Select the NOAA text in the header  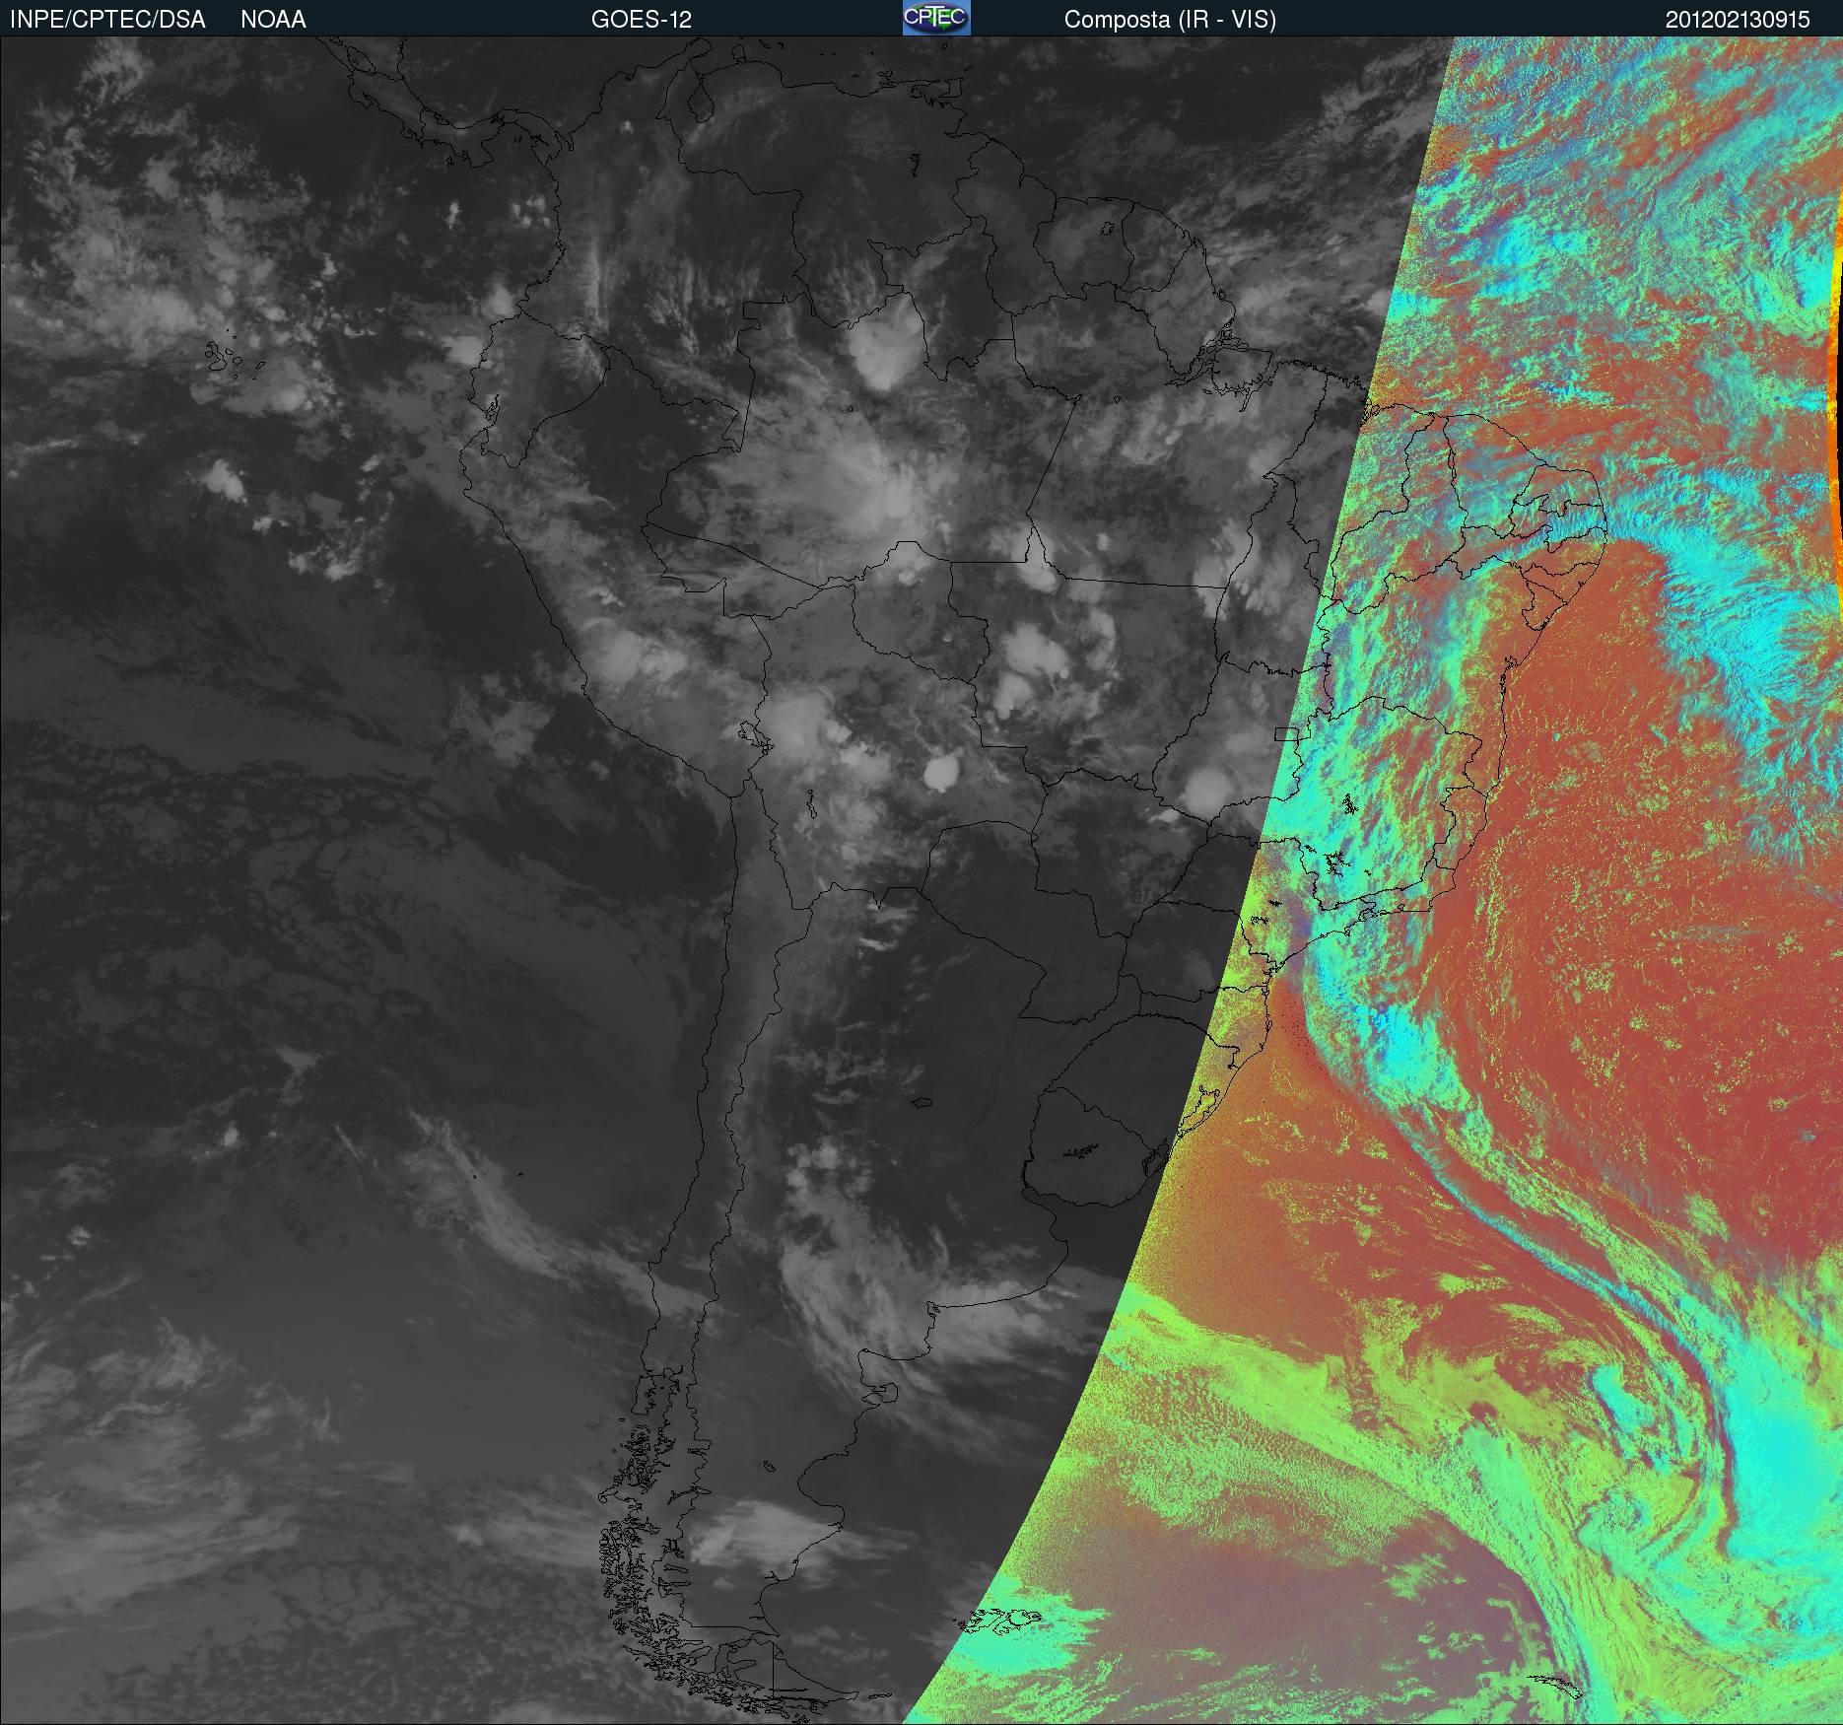pos(273,20)
